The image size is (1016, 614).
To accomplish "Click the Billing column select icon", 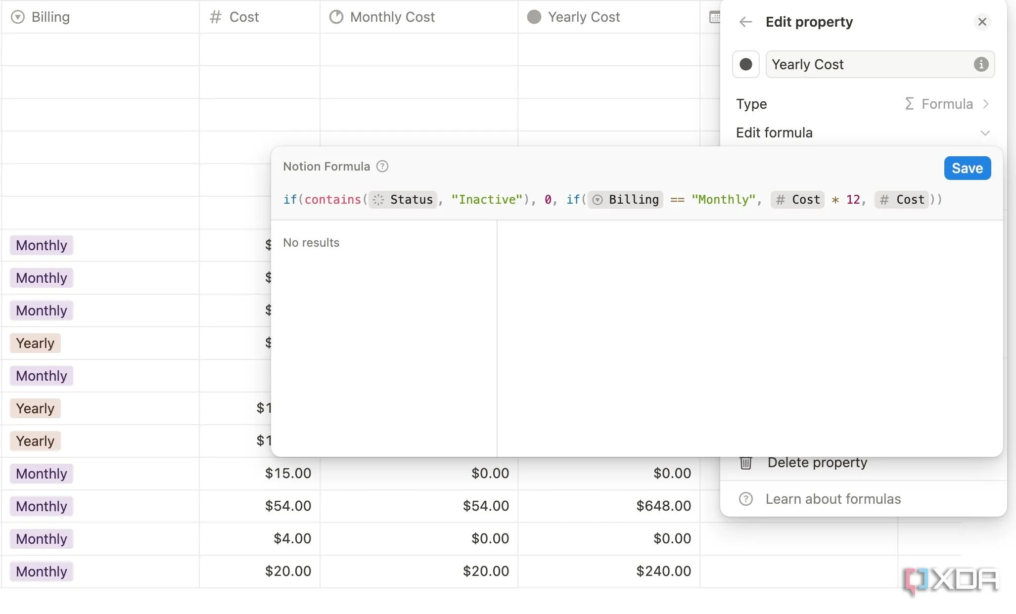I will click(x=18, y=17).
